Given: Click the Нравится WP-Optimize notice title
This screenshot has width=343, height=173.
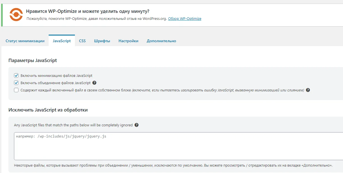Looking at the screenshot, I should tap(87, 11).
